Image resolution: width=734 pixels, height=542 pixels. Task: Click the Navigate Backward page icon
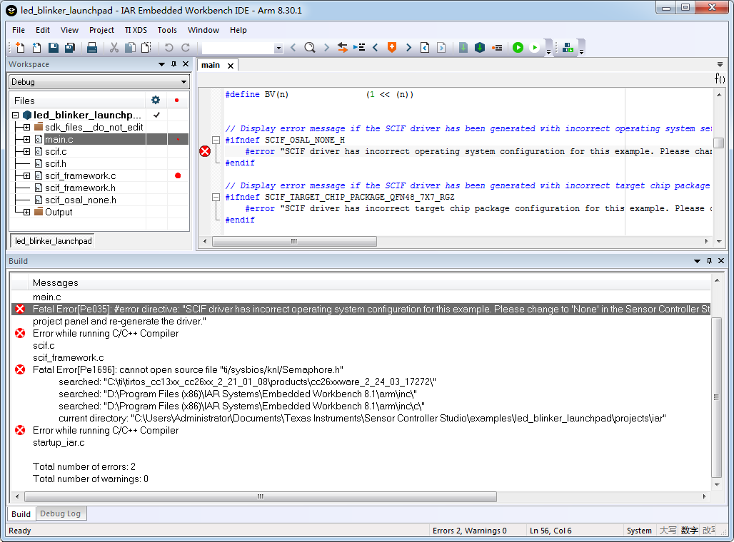(x=425, y=47)
